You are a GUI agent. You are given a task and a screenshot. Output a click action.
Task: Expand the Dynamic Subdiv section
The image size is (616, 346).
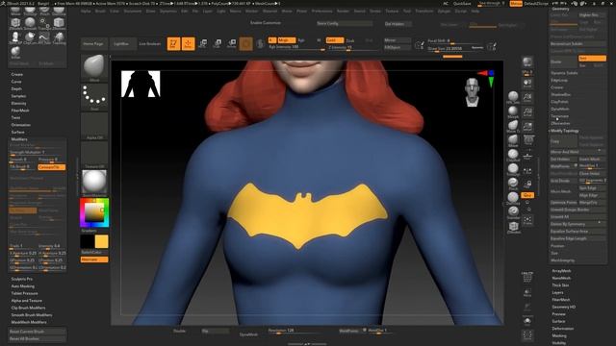(564, 73)
